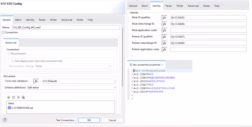Image resolution: width=252 pixels, height=127 pixels.
Task: Click the Value column header in schema list
Action: (x=11, y=103)
